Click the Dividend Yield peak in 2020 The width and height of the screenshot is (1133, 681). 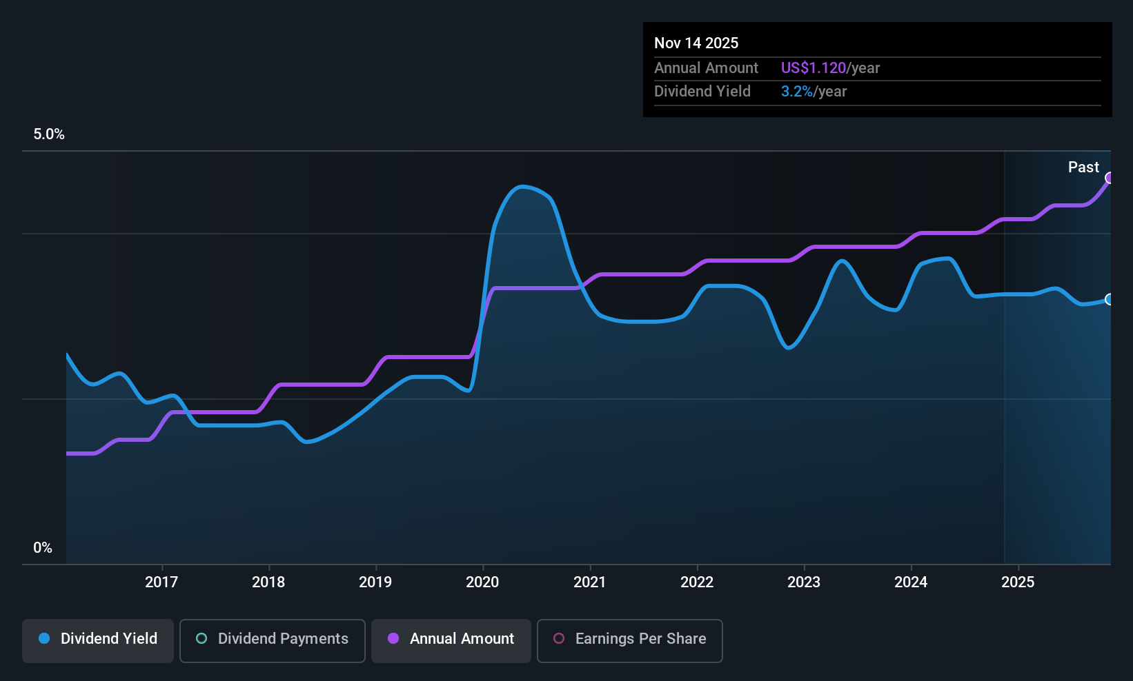point(522,187)
